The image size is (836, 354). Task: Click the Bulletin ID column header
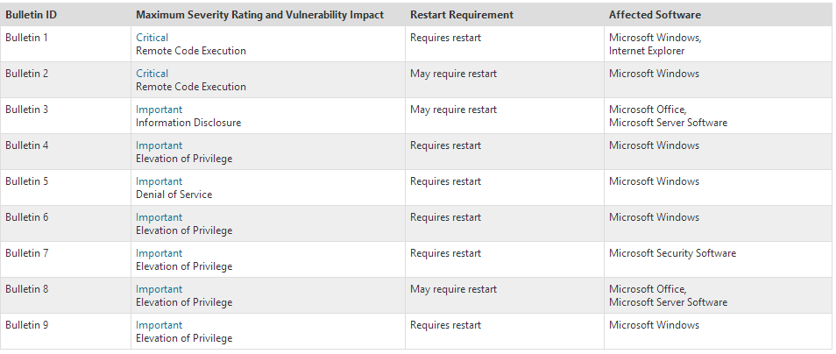(x=31, y=15)
